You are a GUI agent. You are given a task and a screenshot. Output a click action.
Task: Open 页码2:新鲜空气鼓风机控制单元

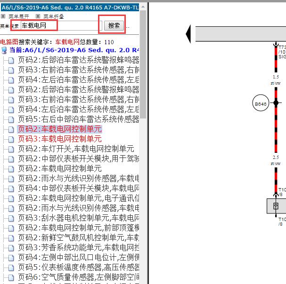coord(78,237)
